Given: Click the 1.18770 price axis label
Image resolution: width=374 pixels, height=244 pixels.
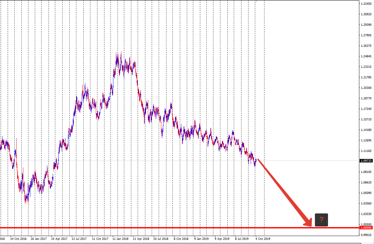Looking at the screenshot, I should pos(366,98).
